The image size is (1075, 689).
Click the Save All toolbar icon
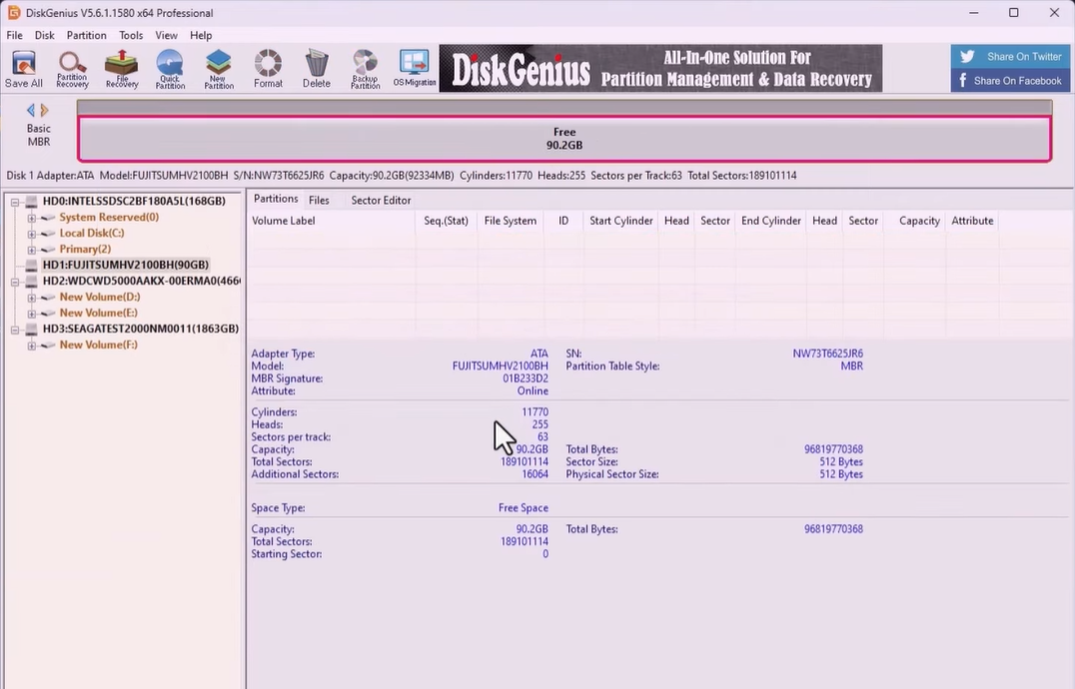click(23, 69)
